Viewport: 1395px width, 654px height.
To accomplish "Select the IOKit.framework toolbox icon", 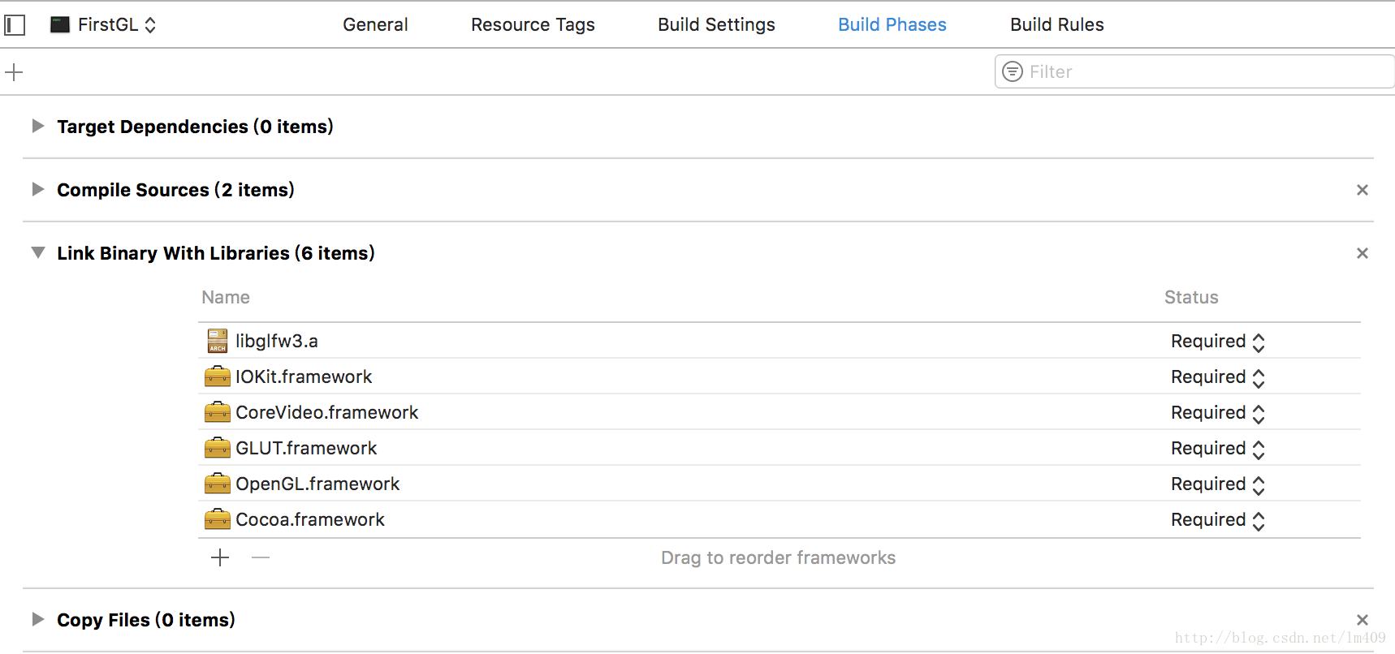I will (x=217, y=376).
